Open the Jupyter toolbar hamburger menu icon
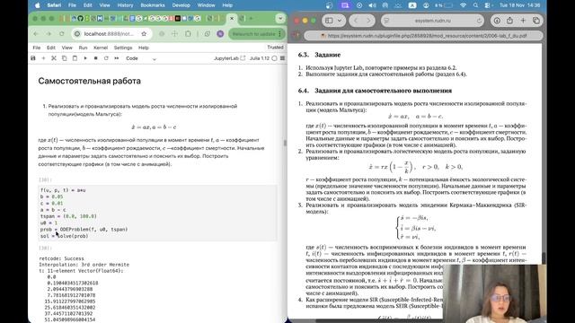 282,58
